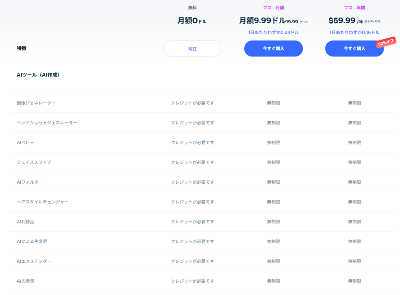
Task: Click the $59.99 /年 price
Action: point(346,21)
